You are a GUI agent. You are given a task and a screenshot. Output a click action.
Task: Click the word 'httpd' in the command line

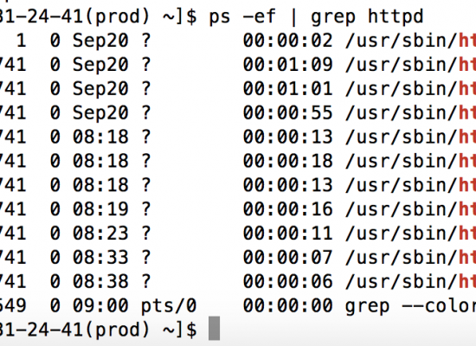396,16
